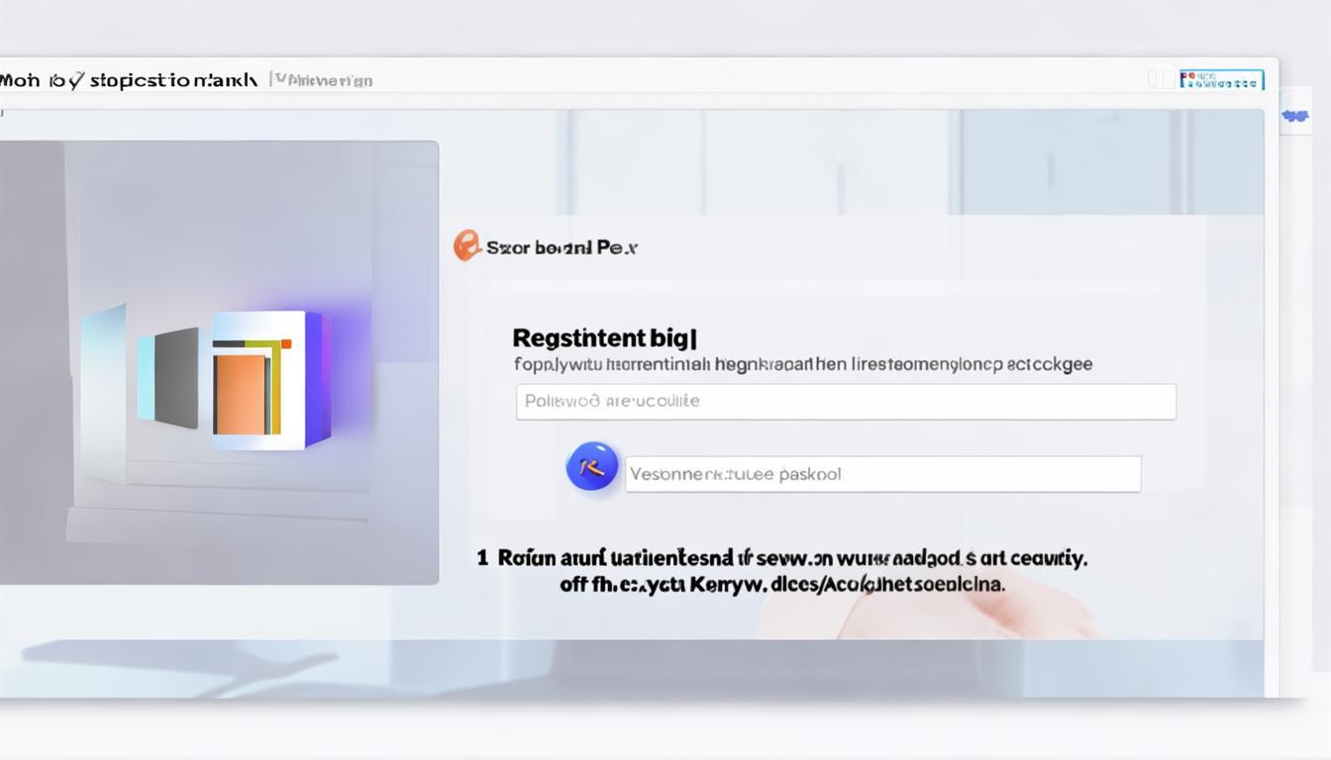The image size is (1331, 760).
Task: Click the 'Szor beanl Pe.x' label
Action: (x=562, y=247)
